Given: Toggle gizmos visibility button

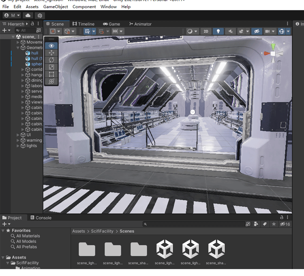Looking at the screenshot, I should click(x=282, y=31).
